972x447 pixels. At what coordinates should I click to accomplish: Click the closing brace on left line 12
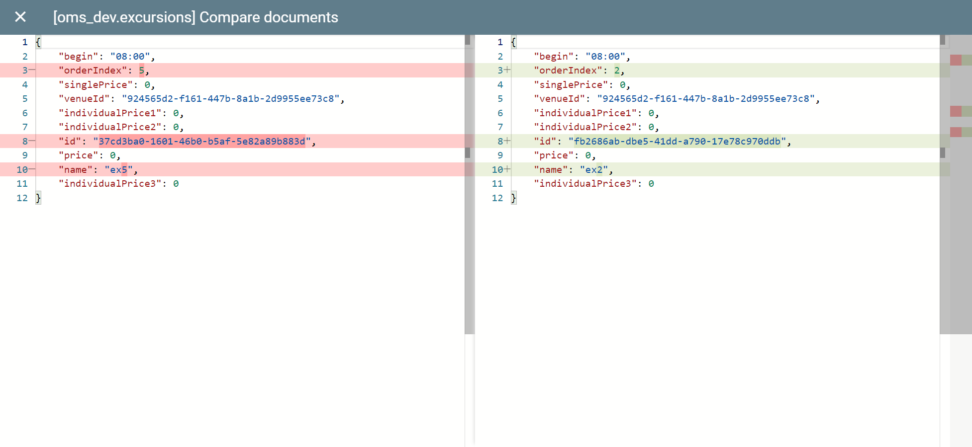pos(38,198)
